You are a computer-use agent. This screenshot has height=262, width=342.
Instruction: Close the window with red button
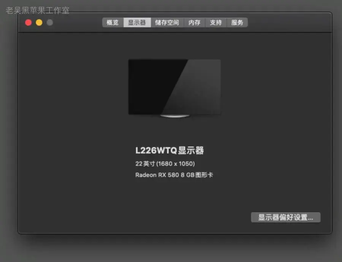pyautogui.click(x=28, y=22)
